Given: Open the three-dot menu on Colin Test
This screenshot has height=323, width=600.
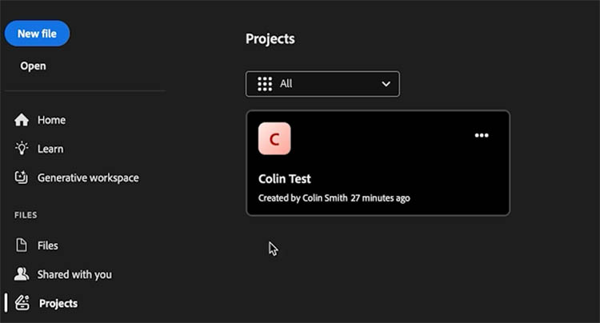Looking at the screenshot, I should pyautogui.click(x=482, y=135).
